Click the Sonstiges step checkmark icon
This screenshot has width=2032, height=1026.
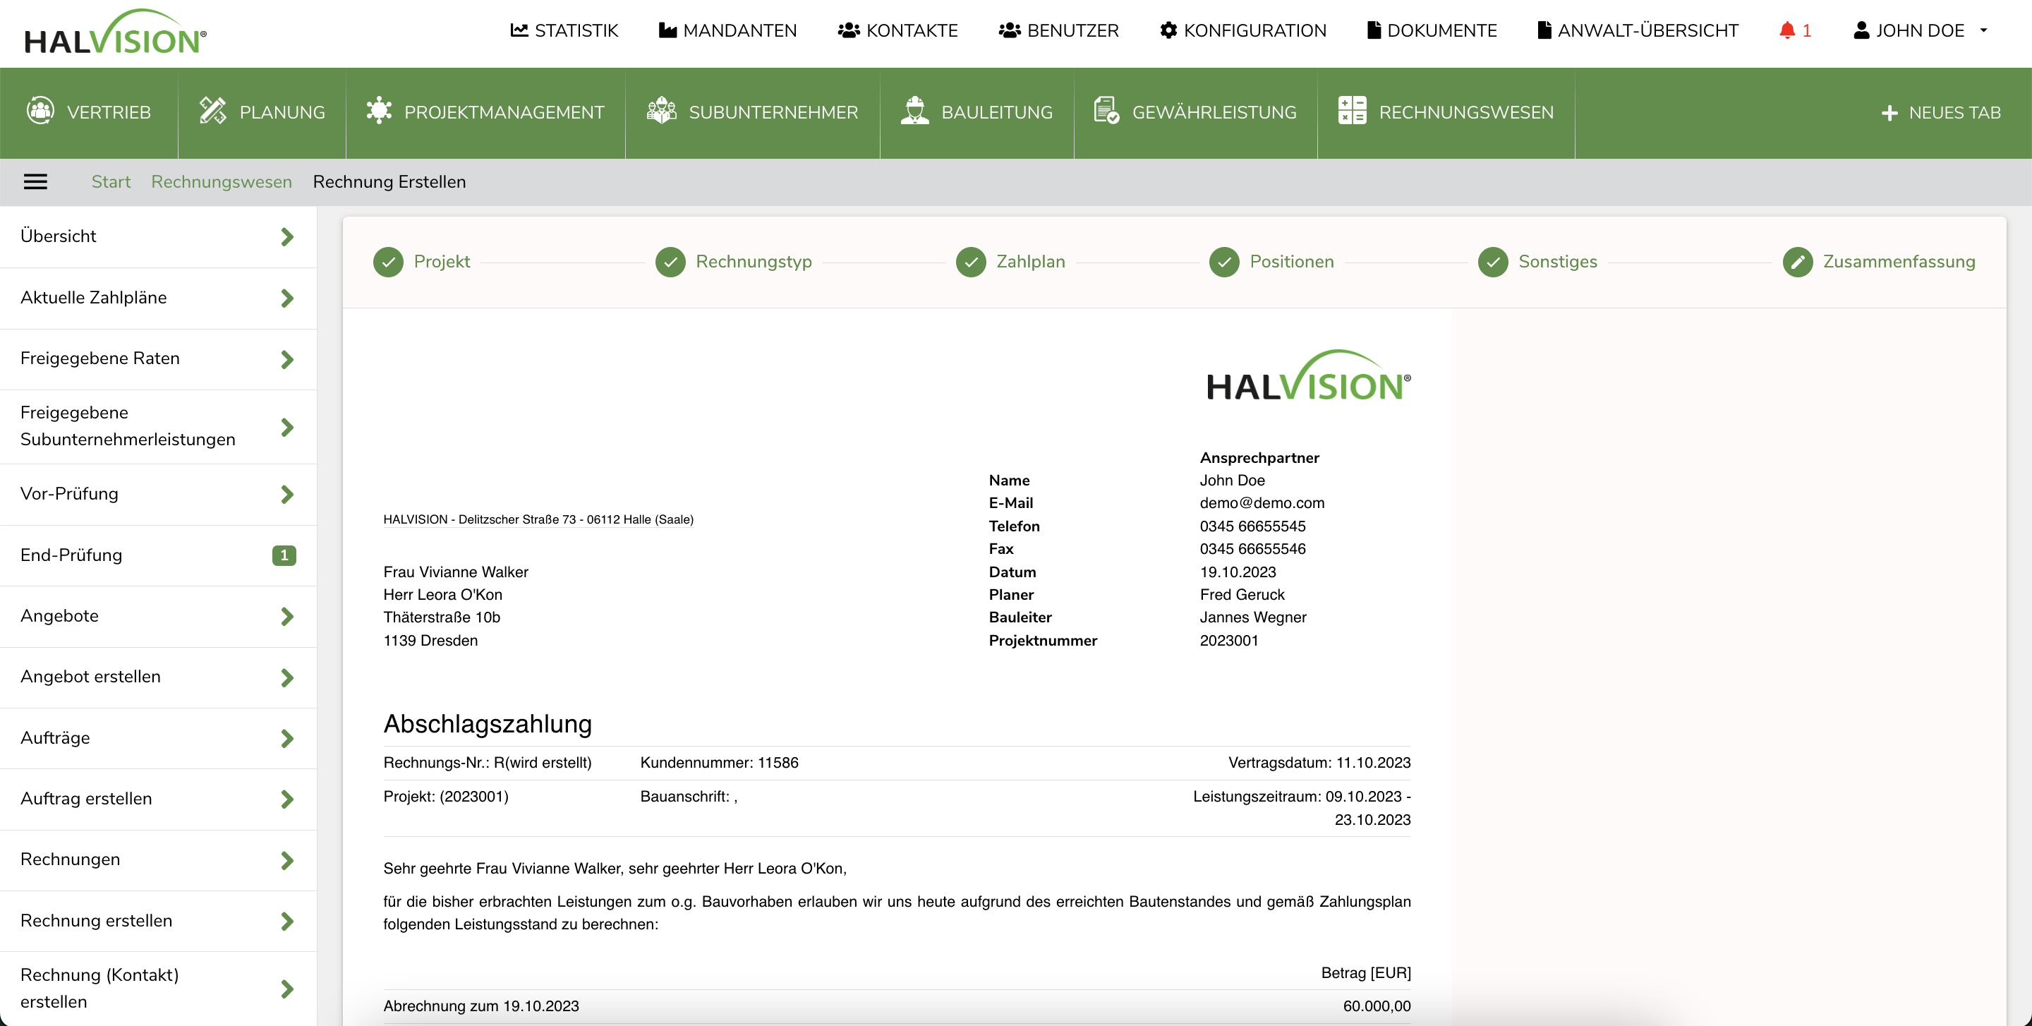point(1493,262)
